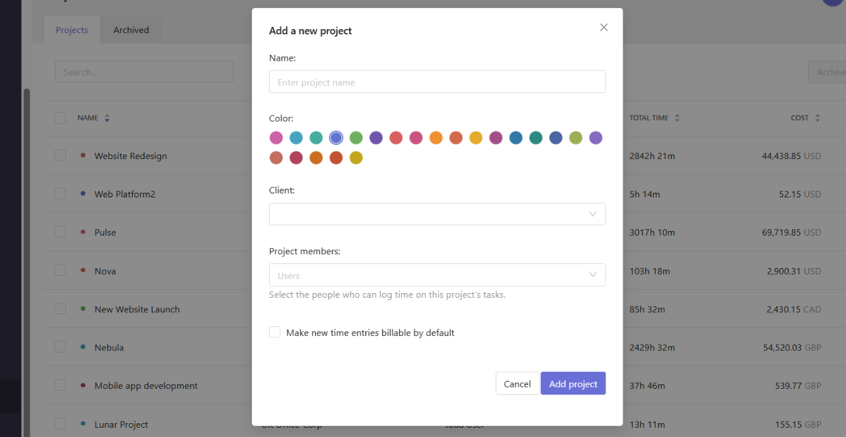Pick the first pink color swatch
Image resolution: width=846 pixels, height=437 pixels.
point(276,137)
